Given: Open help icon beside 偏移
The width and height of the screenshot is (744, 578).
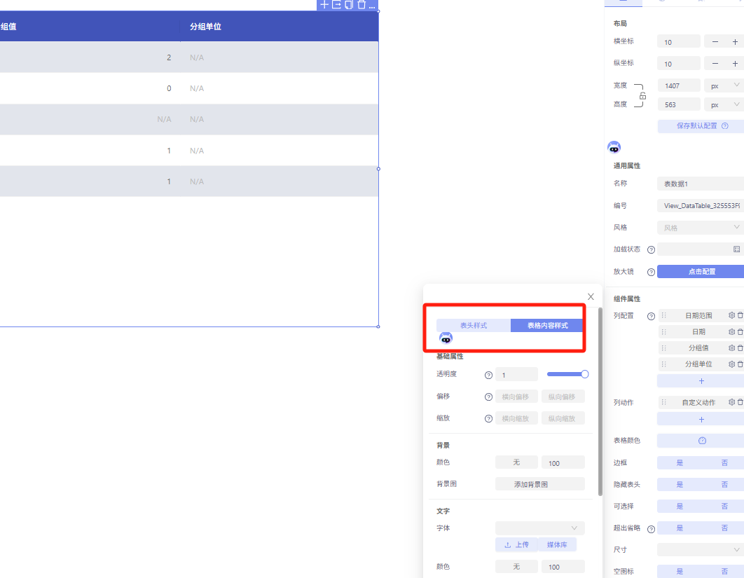Looking at the screenshot, I should pos(488,397).
